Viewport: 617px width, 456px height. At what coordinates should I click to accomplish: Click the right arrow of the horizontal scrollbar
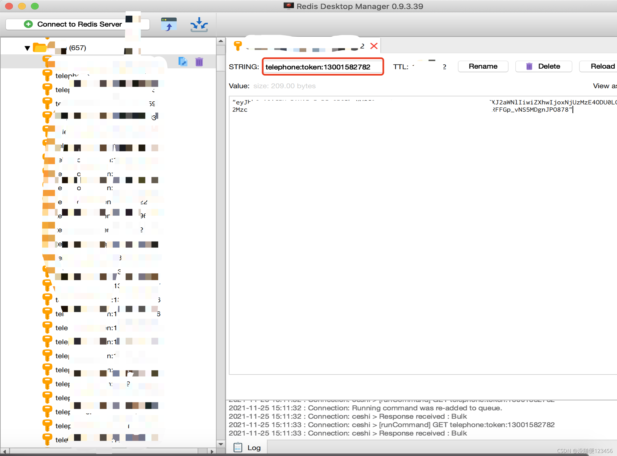click(x=212, y=451)
